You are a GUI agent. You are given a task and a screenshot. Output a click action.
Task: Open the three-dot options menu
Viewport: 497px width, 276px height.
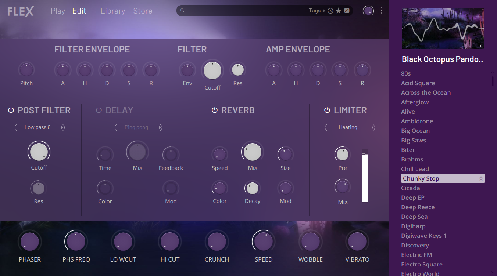click(x=382, y=11)
